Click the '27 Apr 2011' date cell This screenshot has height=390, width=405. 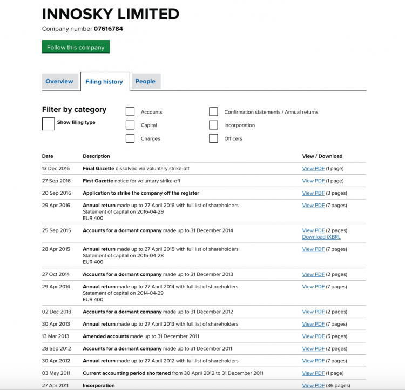pyautogui.click(x=55, y=385)
